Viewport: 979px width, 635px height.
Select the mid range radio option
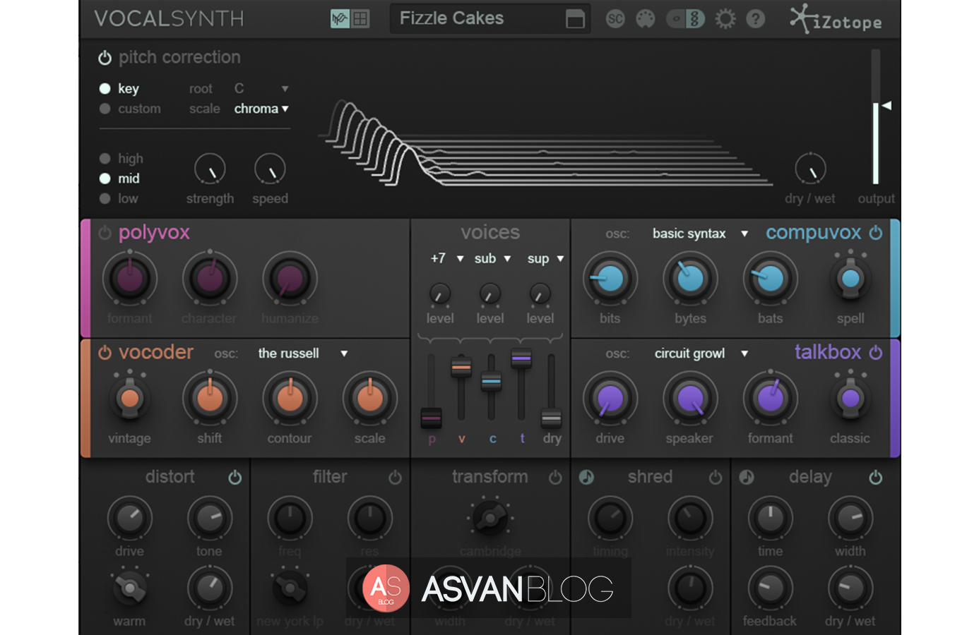click(105, 179)
